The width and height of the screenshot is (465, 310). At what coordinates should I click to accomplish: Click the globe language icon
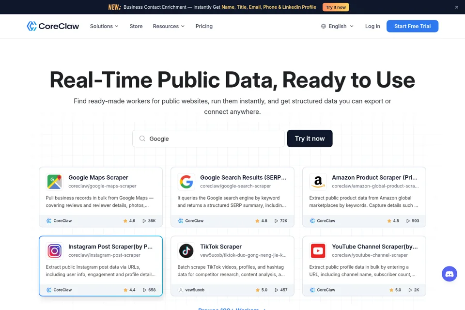click(324, 26)
